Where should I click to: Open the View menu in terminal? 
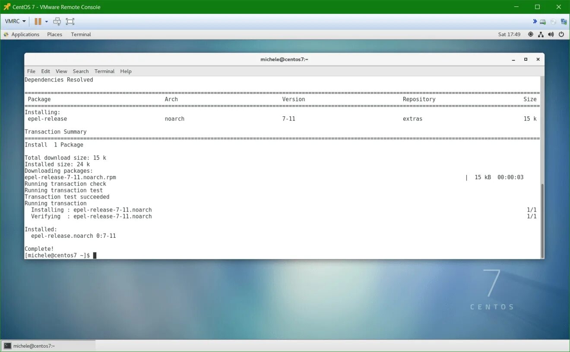point(61,71)
